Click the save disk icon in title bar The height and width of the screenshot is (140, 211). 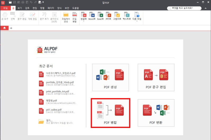pos(15,2)
